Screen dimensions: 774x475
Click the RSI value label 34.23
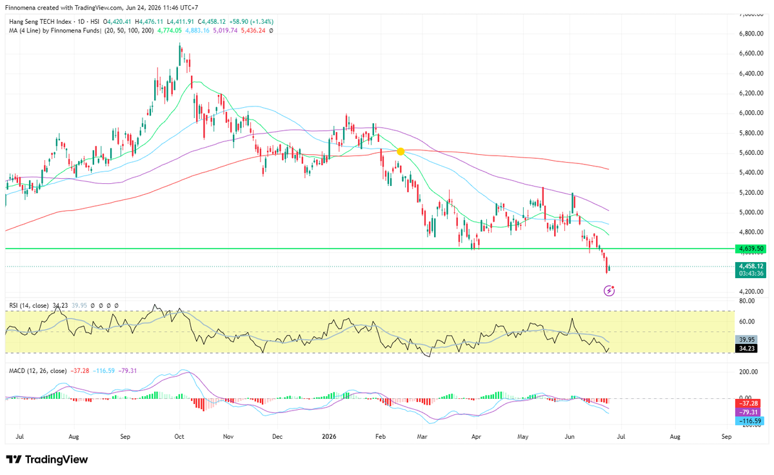click(x=746, y=348)
